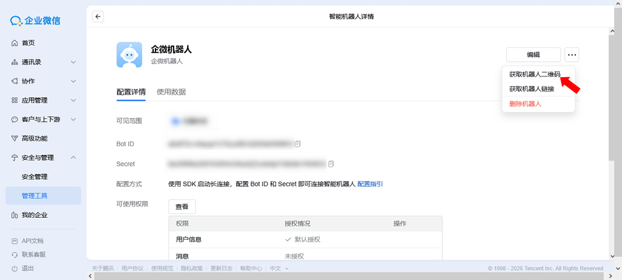
Task: Open 首页 from the sidebar
Action: click(x=28, y=43)
